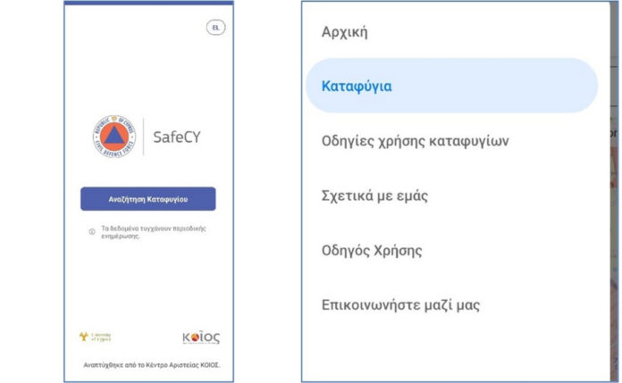622x383 pixels.
Task: Click the text Τα δεδομένα τυγχάνουν περιοδικής ενημέρωσης
Action: click(153, 232)
